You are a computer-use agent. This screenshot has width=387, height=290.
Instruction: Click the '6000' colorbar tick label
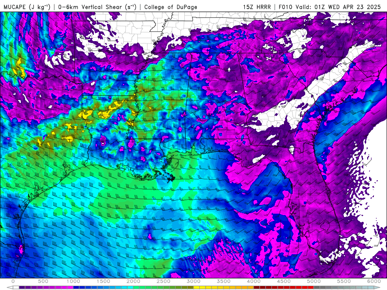(x=374, y=281)
